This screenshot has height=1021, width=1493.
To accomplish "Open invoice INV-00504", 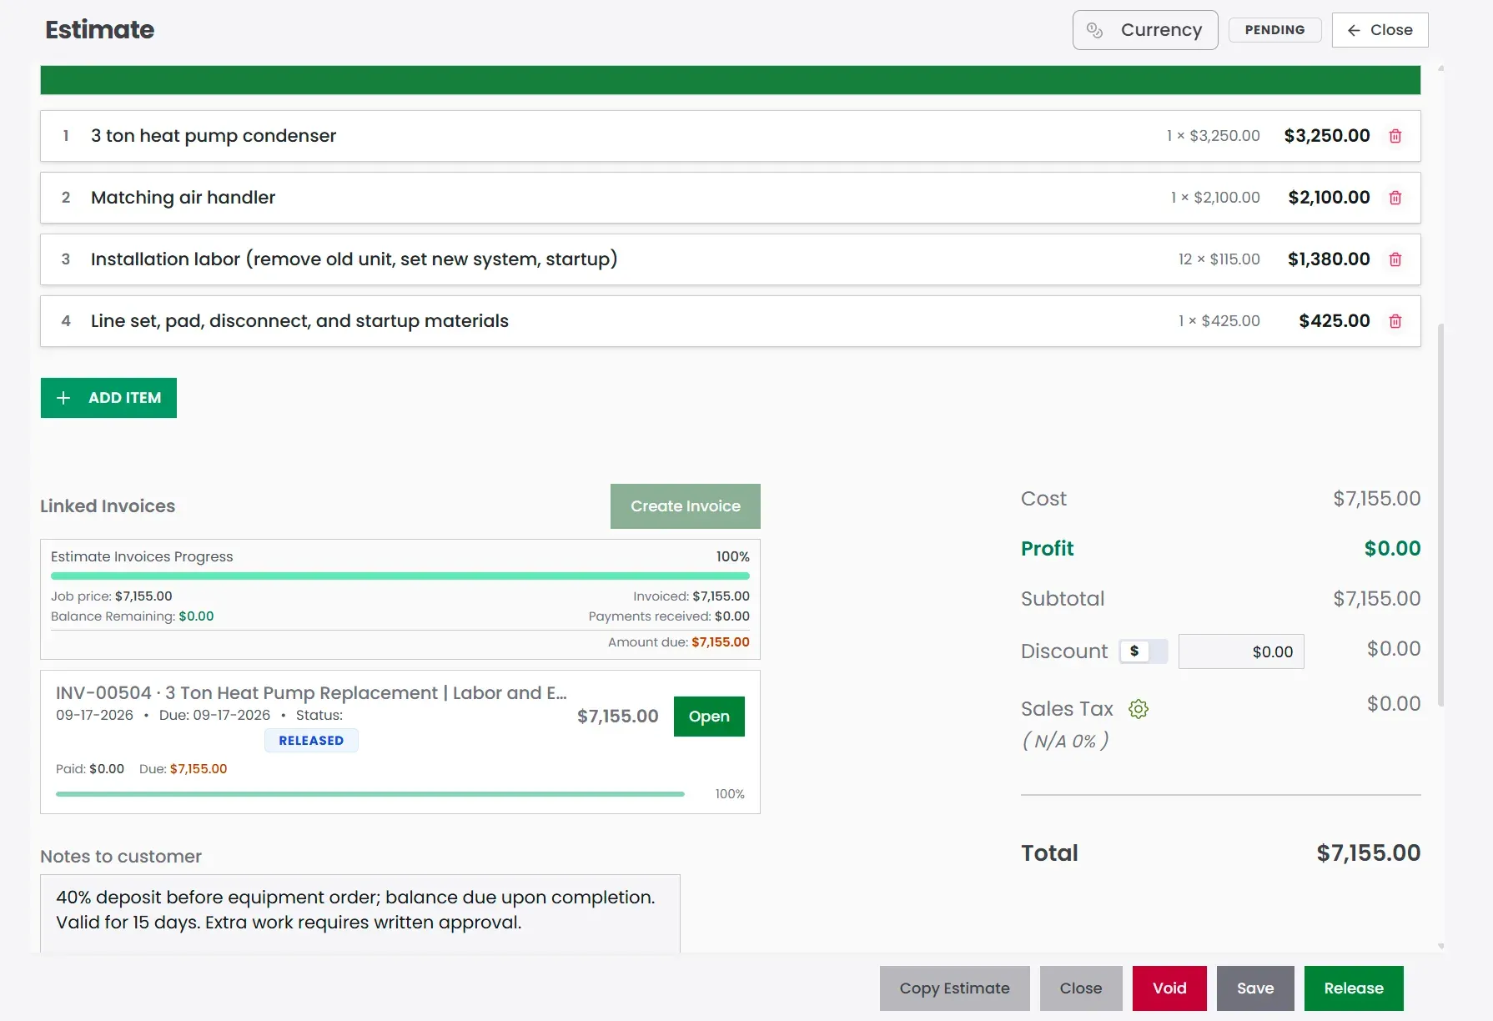I will (709, 717).
